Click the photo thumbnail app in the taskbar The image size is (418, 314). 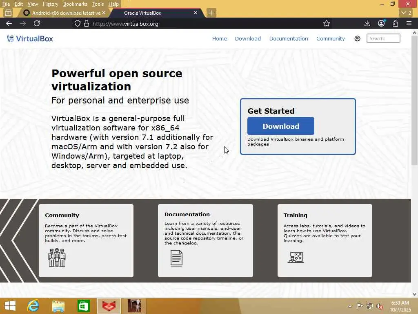[x=134, y=306]
